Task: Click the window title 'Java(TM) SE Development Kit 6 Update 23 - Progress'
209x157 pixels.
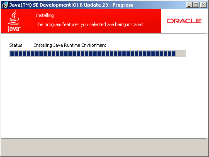Action: point(71,5)
